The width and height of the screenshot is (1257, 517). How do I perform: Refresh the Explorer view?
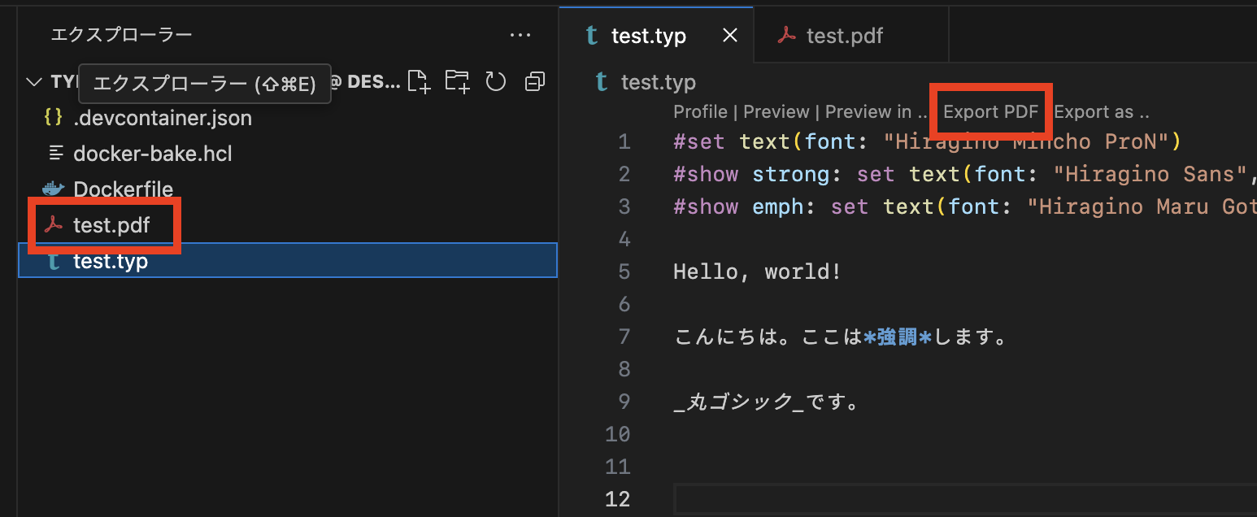tap(496, 81)
